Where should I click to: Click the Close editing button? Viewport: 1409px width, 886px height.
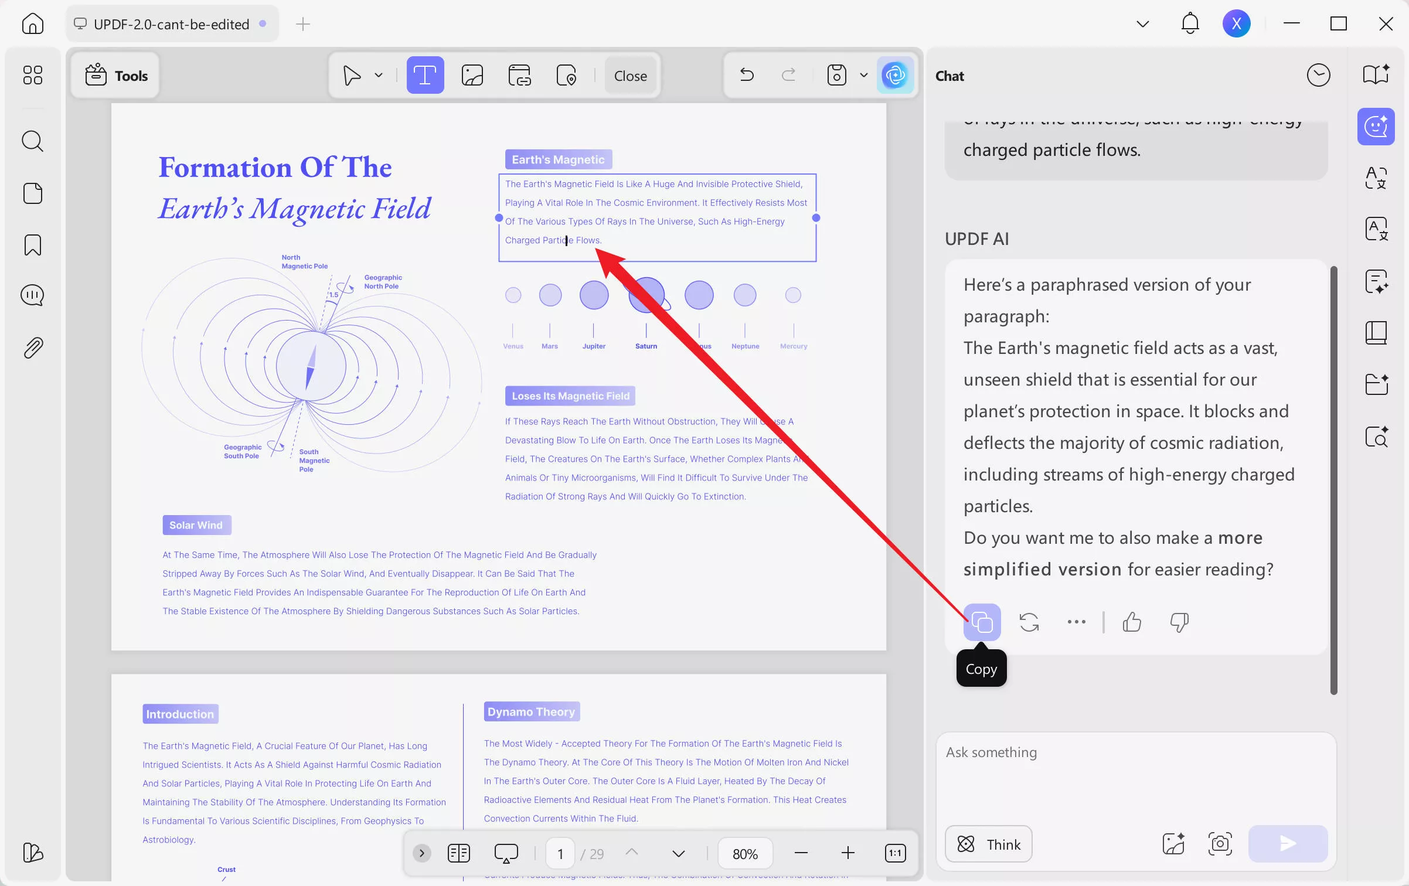630,76
